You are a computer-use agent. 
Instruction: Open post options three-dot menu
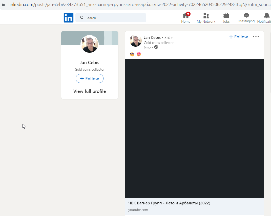(256, 37)
